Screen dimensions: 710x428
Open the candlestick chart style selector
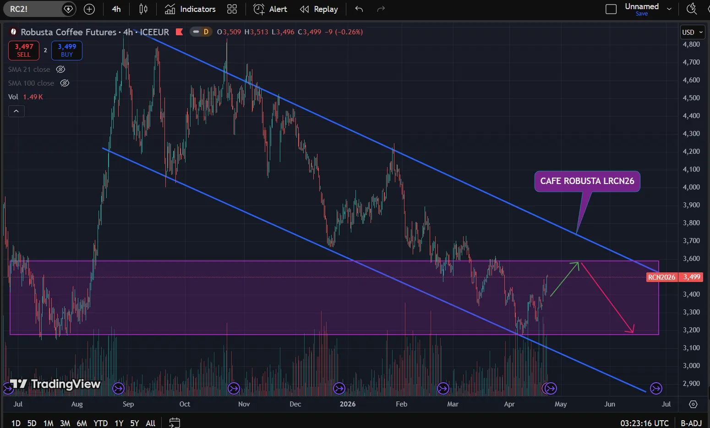[x=143, y=9]
